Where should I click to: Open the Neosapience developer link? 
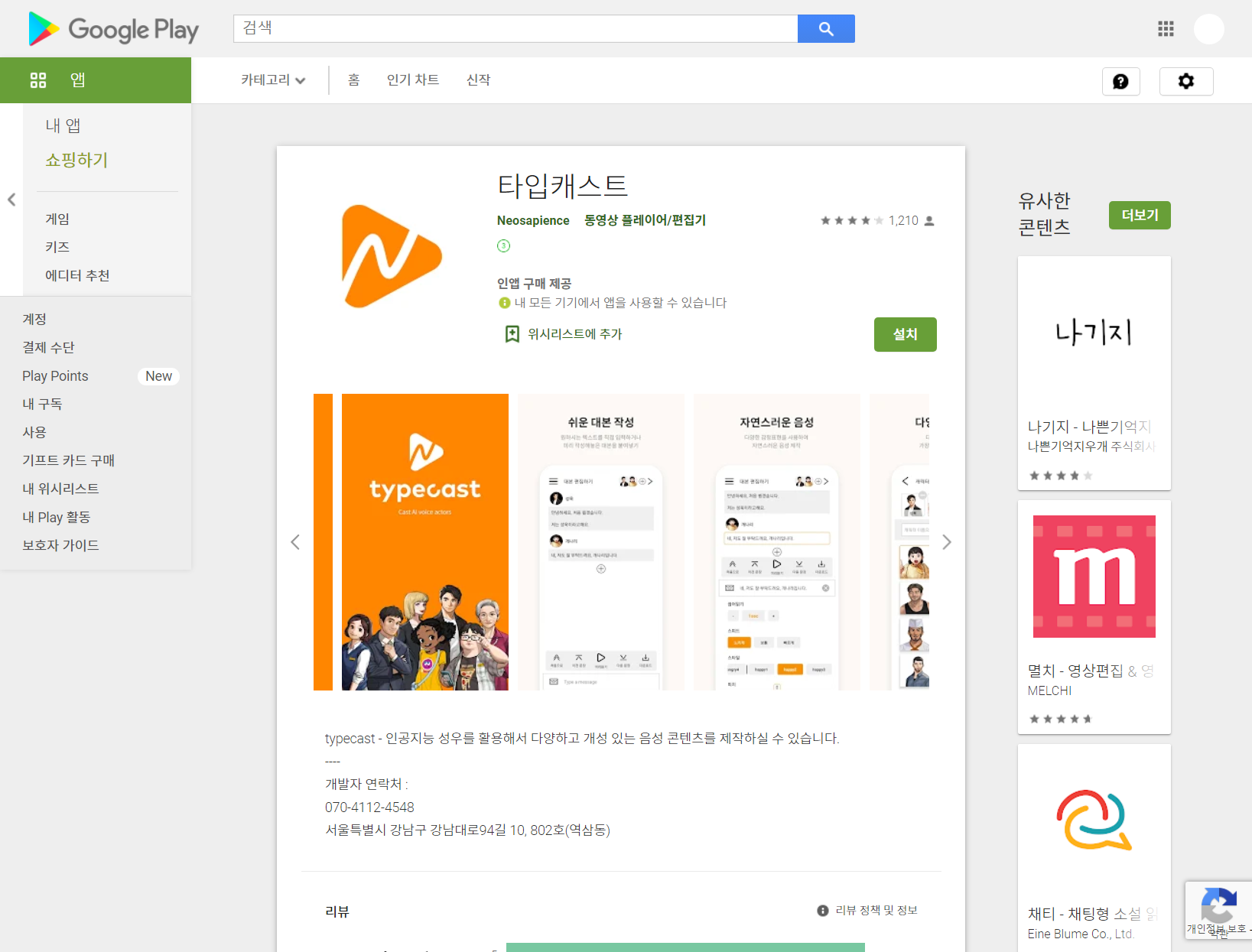point(533,220)
